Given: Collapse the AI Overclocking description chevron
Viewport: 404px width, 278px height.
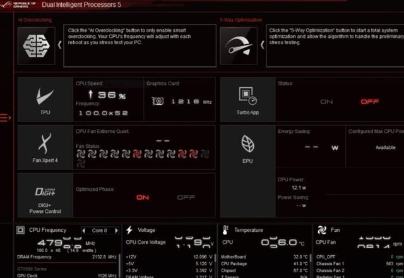Looking at the screenshot, I should 59,45.
